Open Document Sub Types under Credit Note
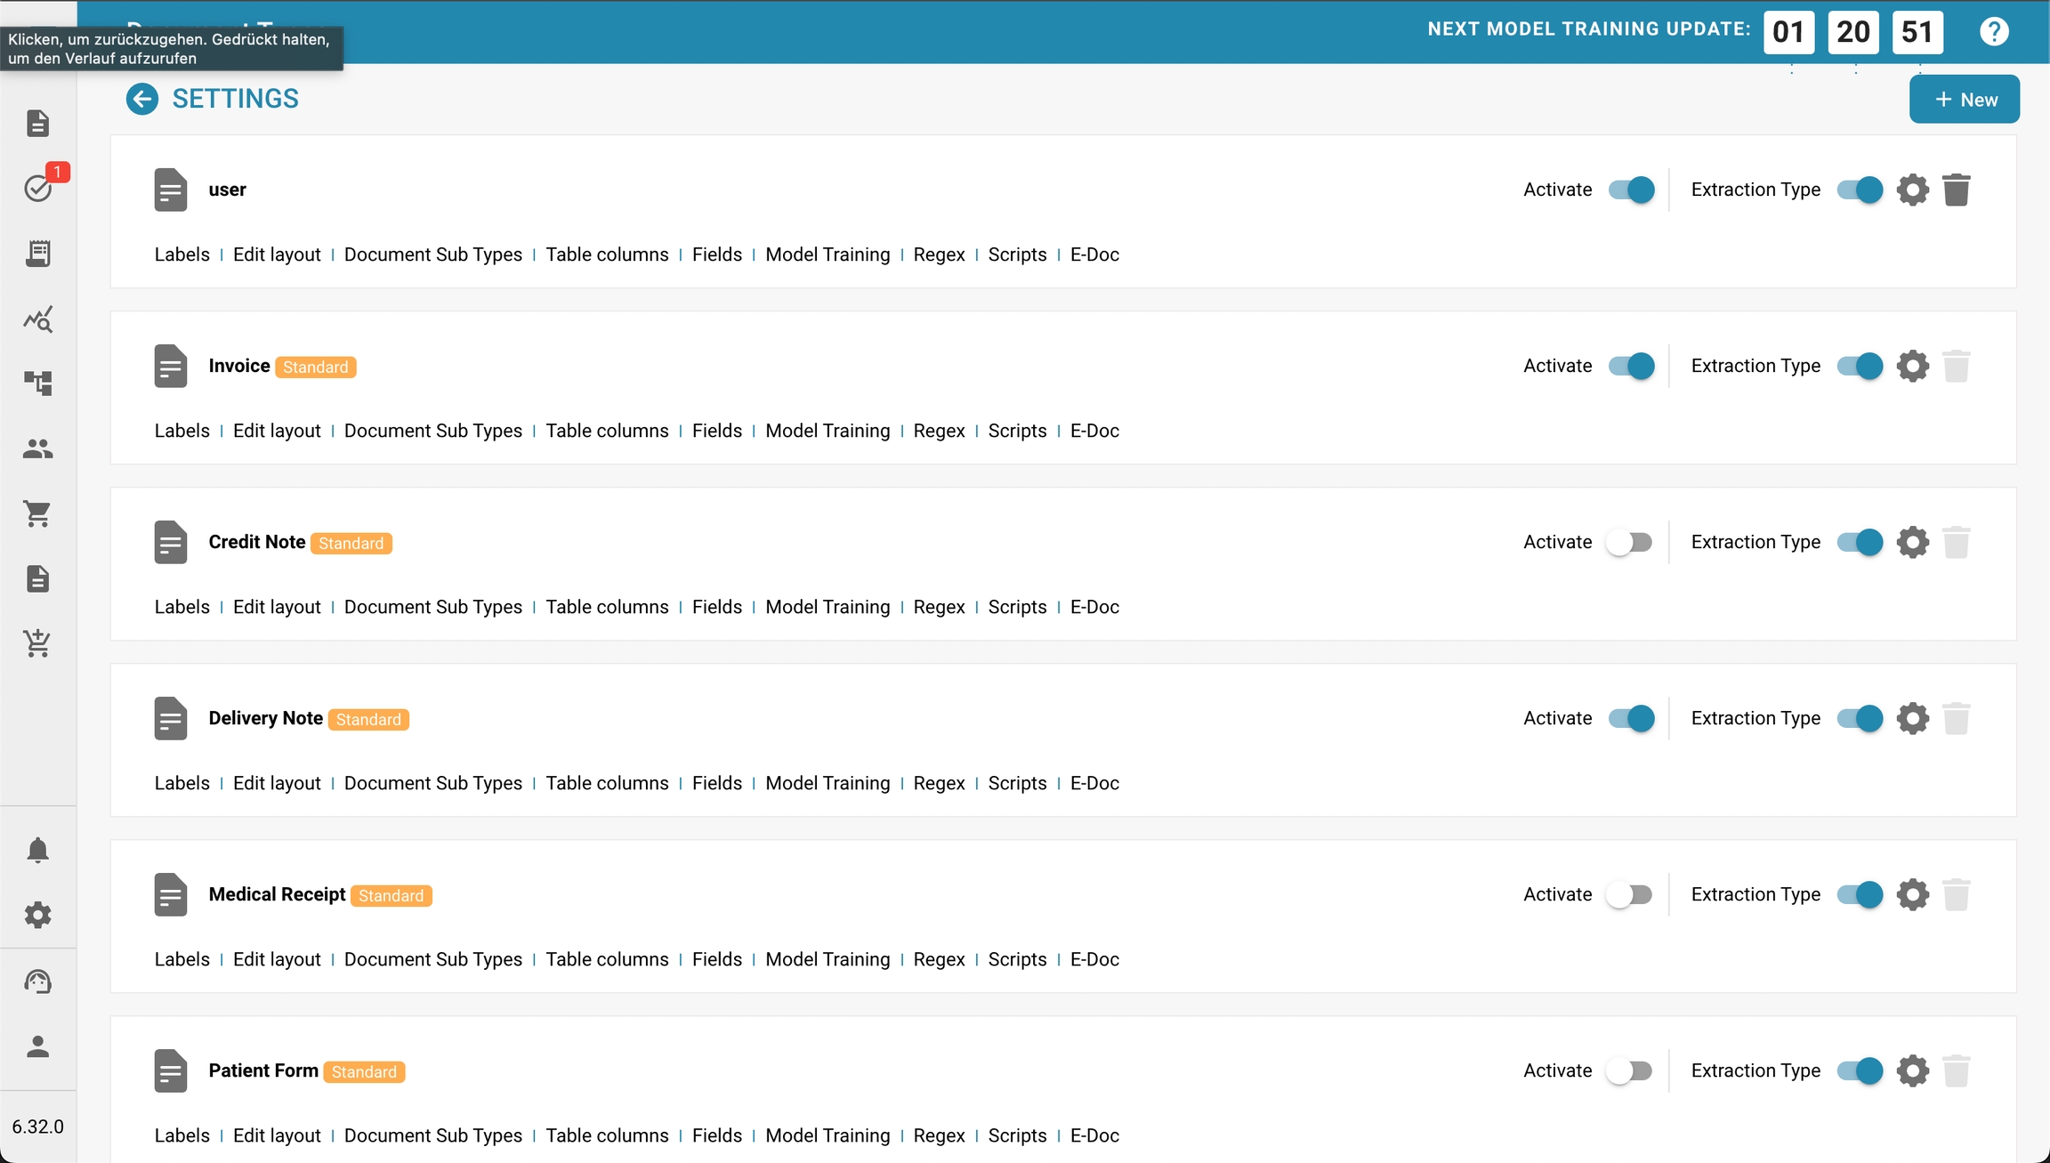This screenshot has height=1163, width=2050. pos(432,607)
